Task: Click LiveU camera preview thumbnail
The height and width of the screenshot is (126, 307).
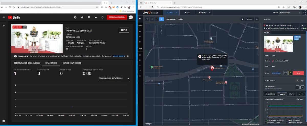Action: click(x=278, y=44)
